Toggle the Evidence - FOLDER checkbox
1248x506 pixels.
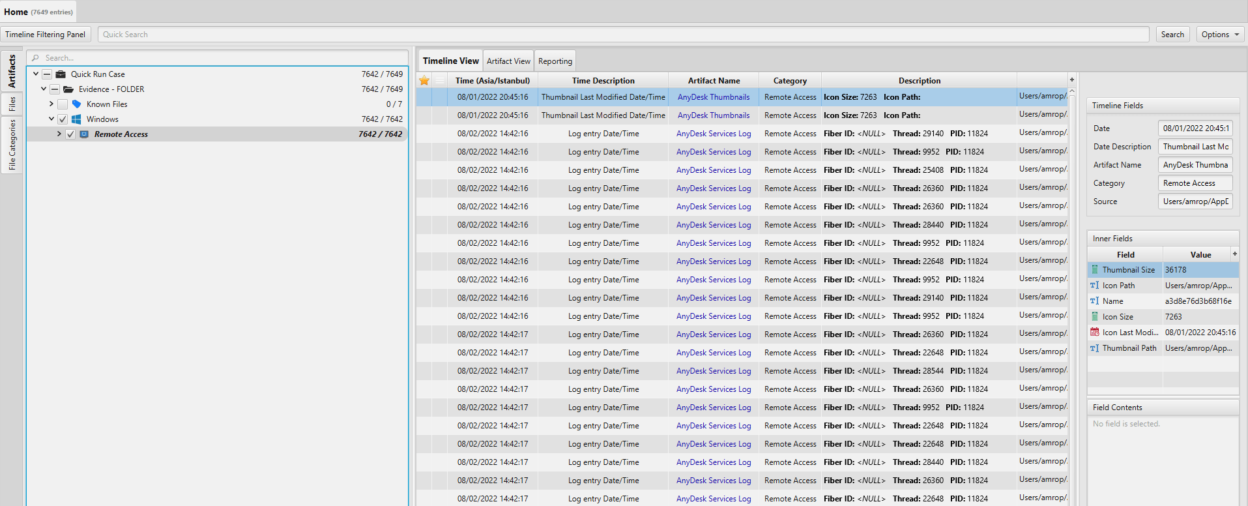click(55, 89)
